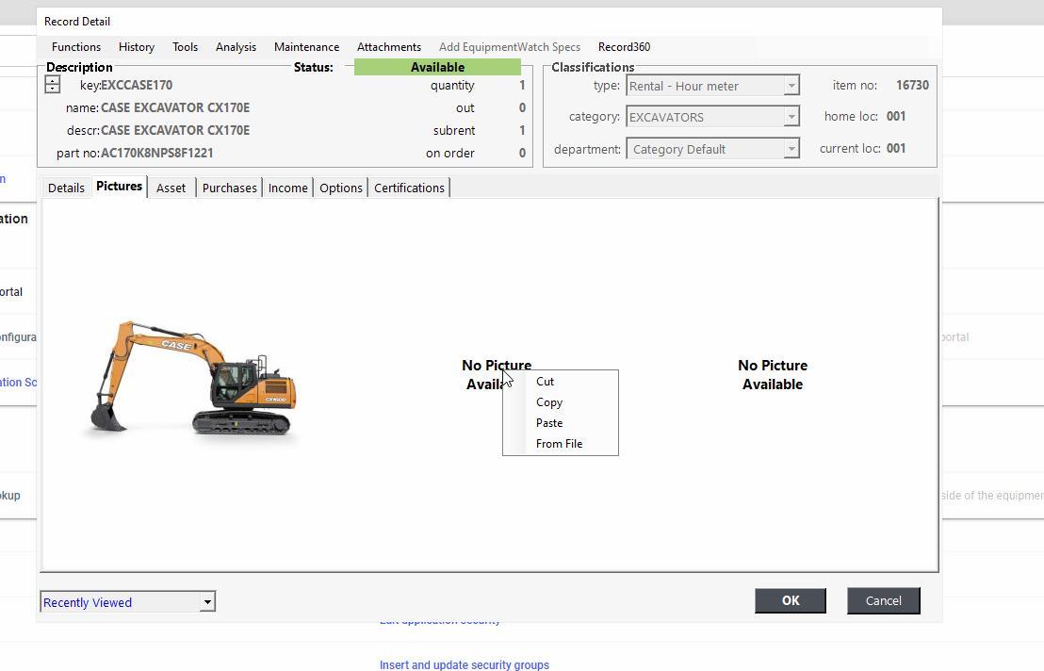Open Insert and update security groups link in background
The width and height of the screenshot is (1044, 671).
465,664
